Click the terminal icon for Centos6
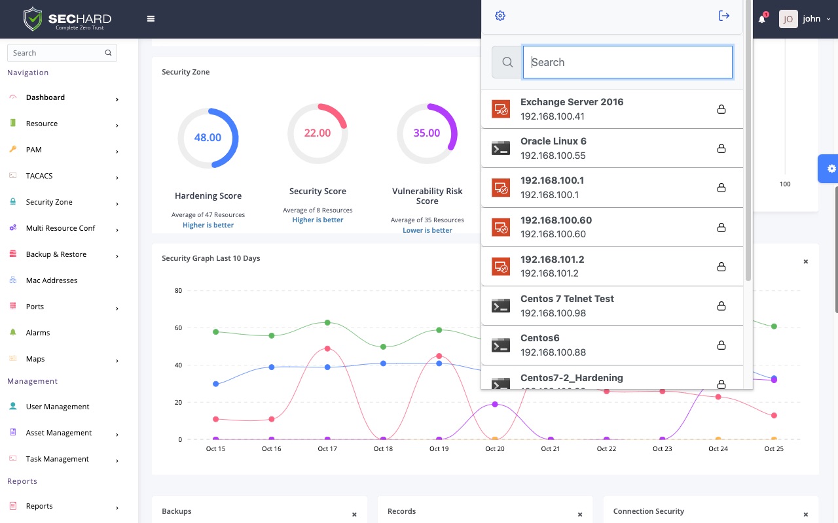The image size is (838, 523). [501, 345]
